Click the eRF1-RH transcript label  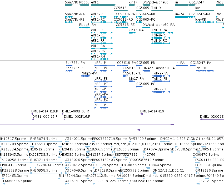(x=98, y=56)
